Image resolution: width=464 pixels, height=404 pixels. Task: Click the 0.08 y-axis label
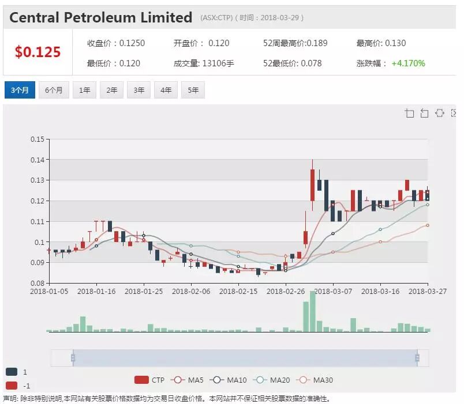[x=38, y=283]
